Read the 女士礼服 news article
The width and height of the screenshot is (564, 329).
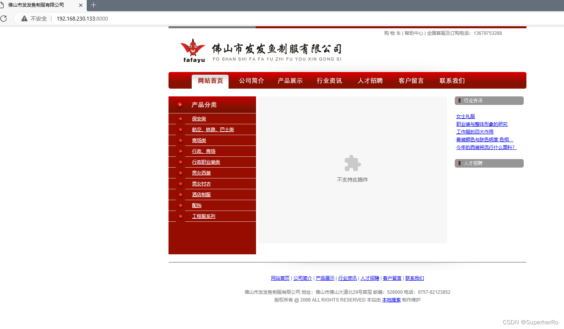(466, 116)
